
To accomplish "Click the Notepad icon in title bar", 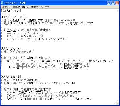I will pyautogui.click(x=2, y=3).
